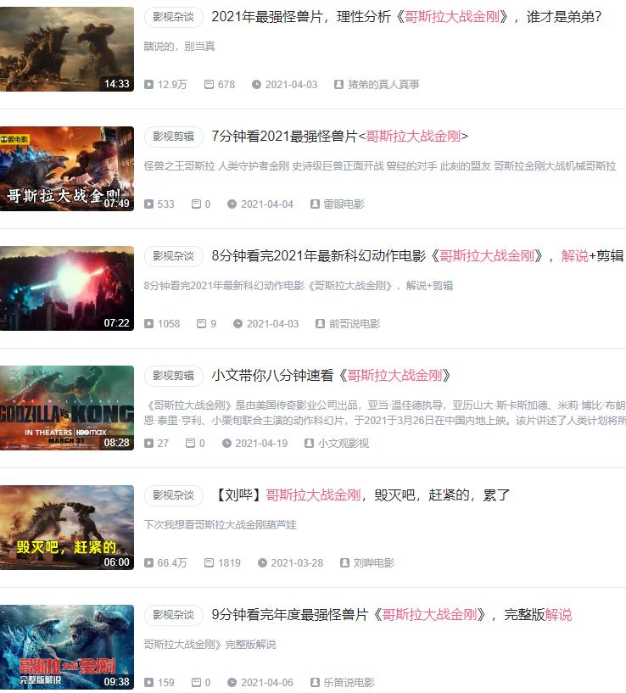Click clock icon beside 2021-04-06
626x693 pixels.
point(232,682)
